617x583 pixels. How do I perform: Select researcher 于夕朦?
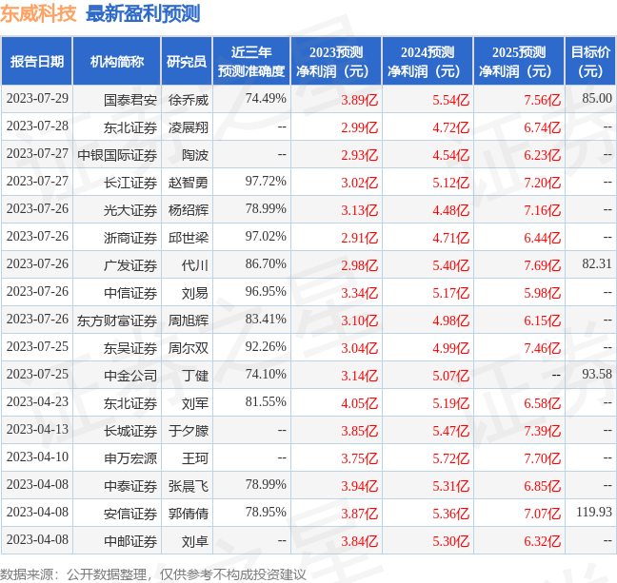click(x=189, y=431)
